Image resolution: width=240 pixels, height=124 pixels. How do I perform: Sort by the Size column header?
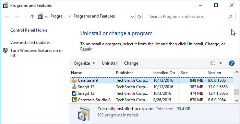click(x=192, y=73)
